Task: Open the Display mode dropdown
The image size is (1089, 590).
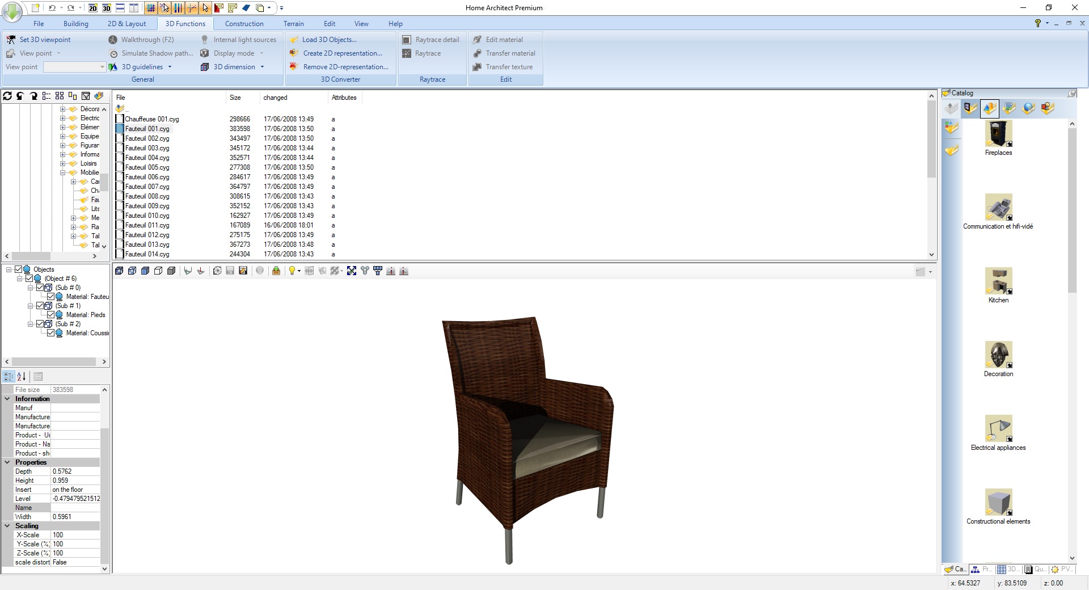Action: pyautogui.click(x=261, y=53)
